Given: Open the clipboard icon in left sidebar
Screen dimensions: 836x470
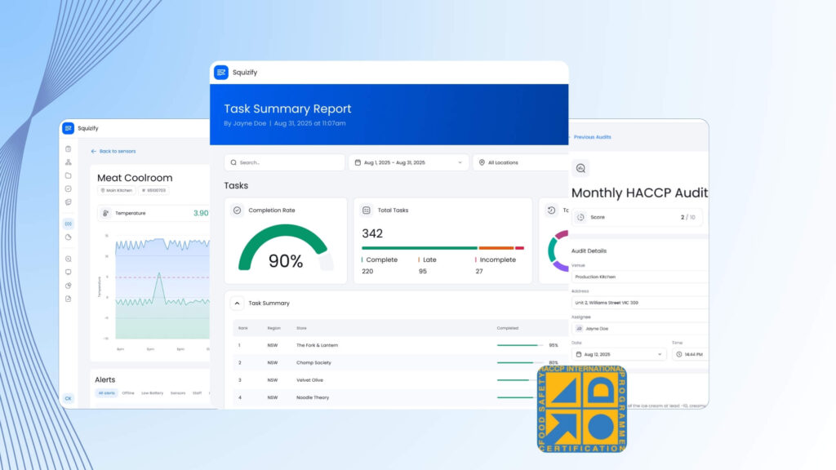Looking at the screenshot, I should pos(69,149).
